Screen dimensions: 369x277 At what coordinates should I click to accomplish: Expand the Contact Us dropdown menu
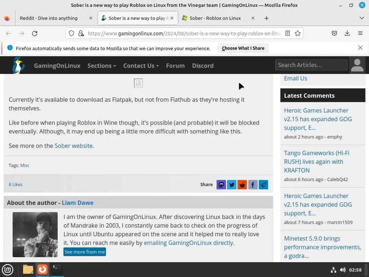coord(141,66)
